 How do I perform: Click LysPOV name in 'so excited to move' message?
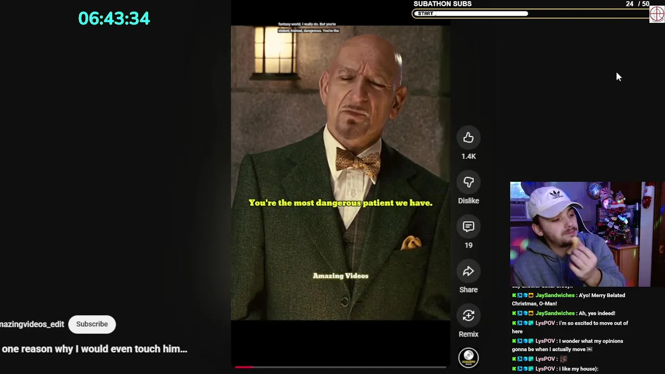tap(545, 323)
